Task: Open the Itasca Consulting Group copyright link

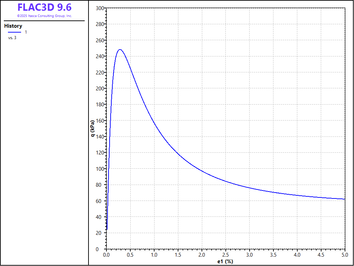Action: (x=44, y=16)
